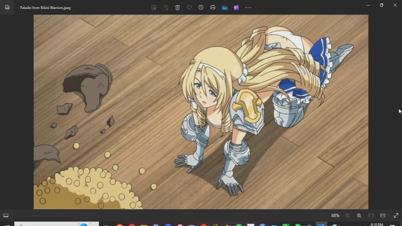The width and height of the screenshot is (402, 226).
Task: Open the Edit image tool
Action: (154, 7)
